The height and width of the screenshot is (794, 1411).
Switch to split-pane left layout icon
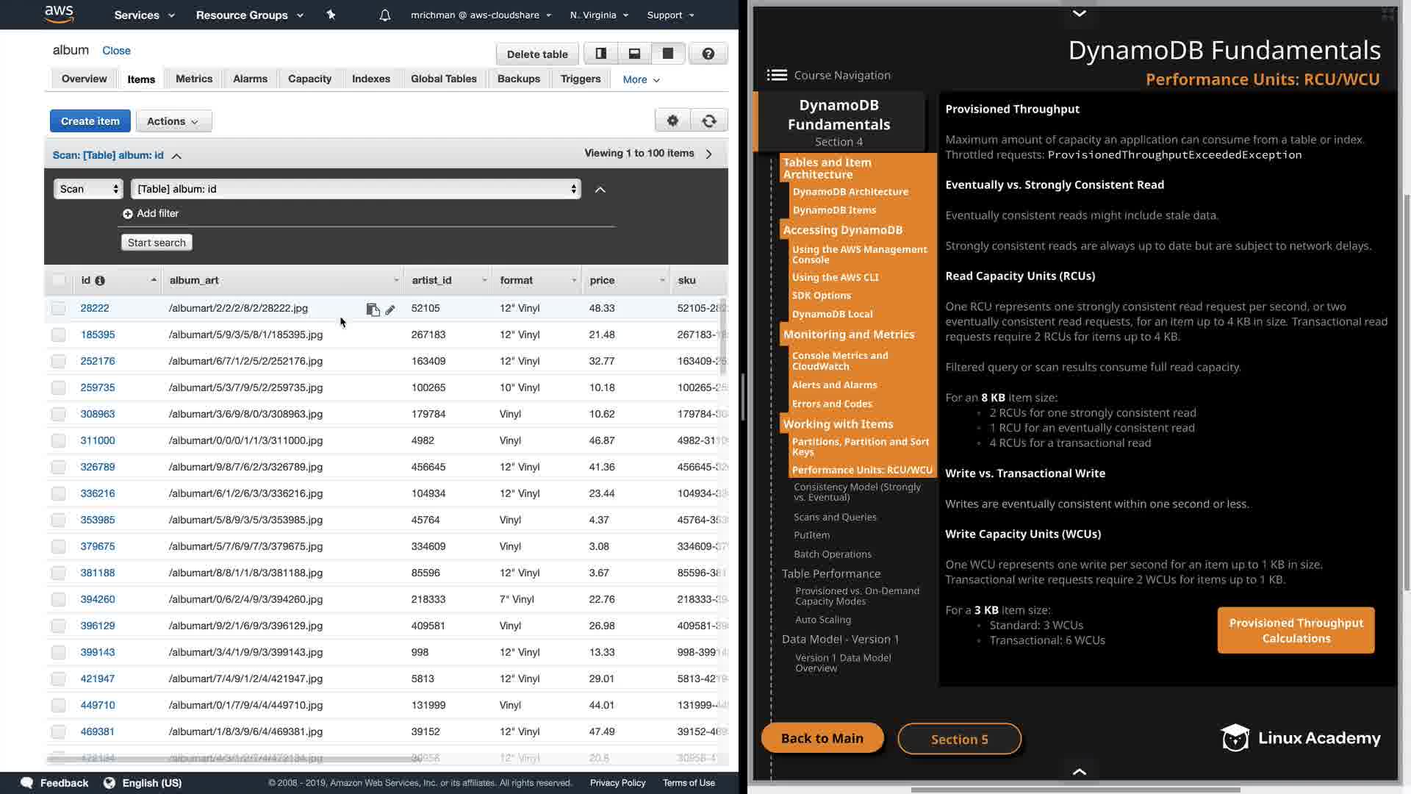point(600,54)
